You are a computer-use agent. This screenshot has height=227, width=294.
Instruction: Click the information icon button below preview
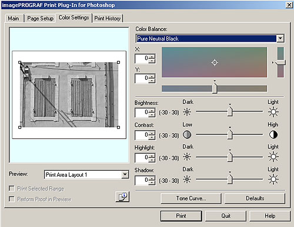click(x=122, y=196)
